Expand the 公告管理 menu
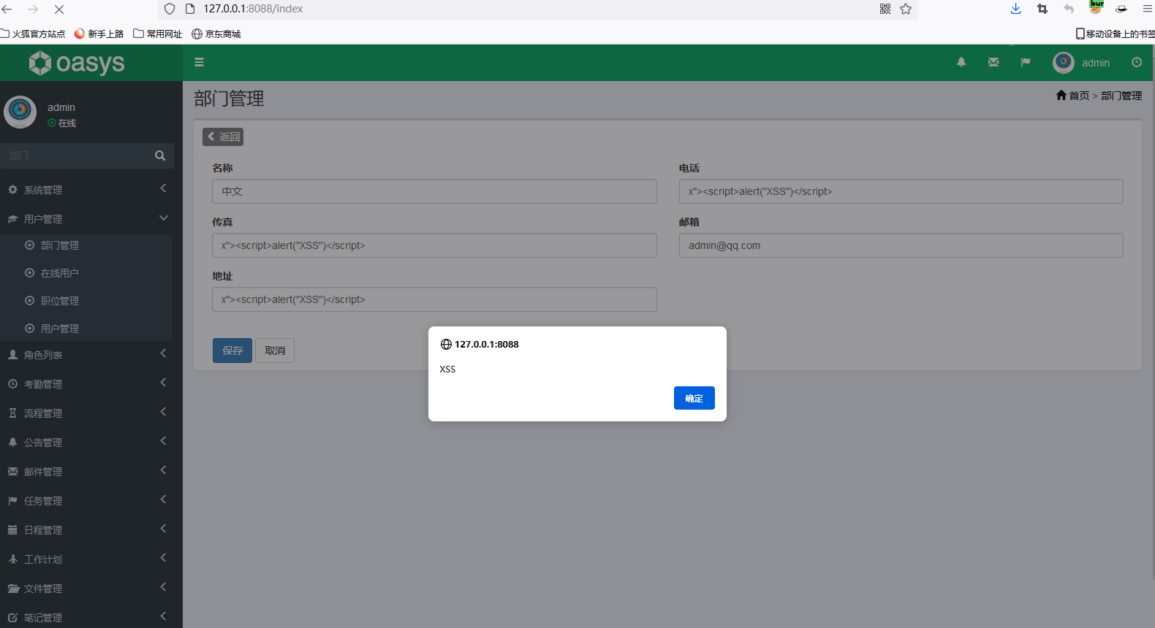This screenshot has width=1155, height=628. pos(86,443)
